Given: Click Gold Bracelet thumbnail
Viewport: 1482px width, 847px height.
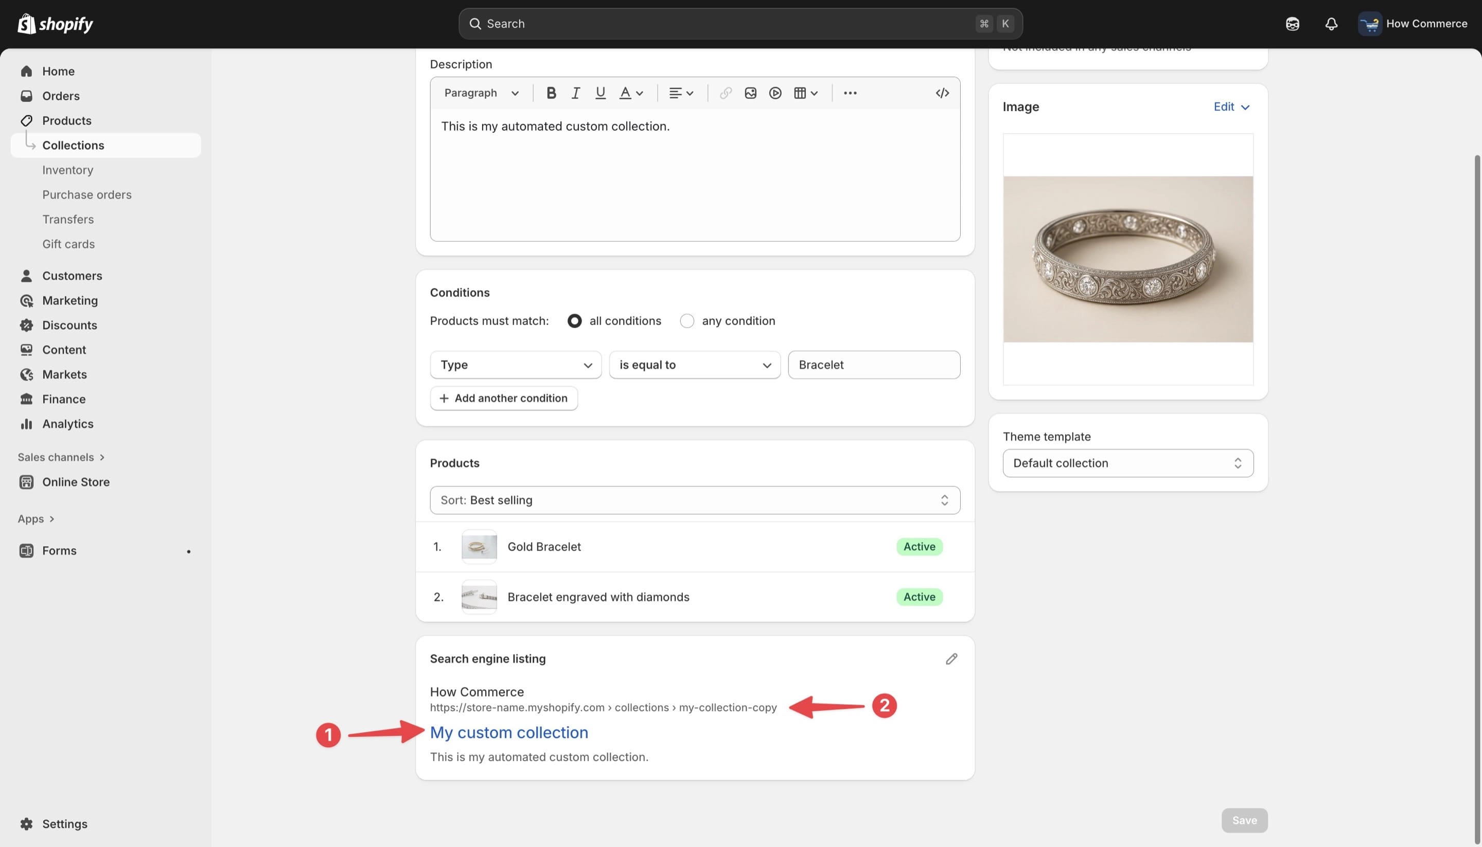Looking at the screenshot, I should [479, 547].
